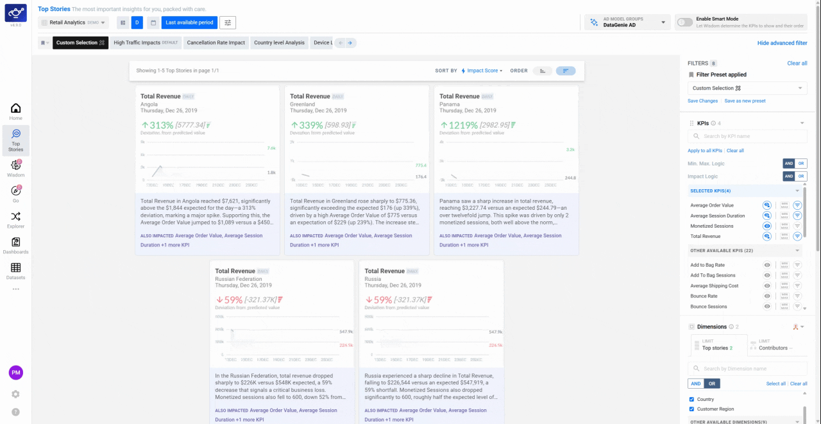Open the help question mark icon
This screenshot has height=424, width=821.
pyautogui.click(x=15, y=412)
